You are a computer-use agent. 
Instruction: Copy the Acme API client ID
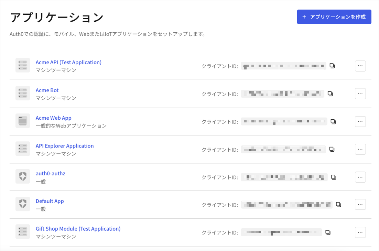[332, 65]
